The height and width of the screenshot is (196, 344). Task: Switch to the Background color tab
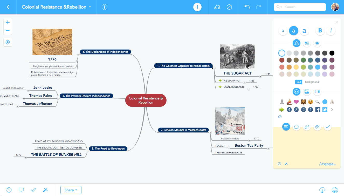(x=312, y=82)
